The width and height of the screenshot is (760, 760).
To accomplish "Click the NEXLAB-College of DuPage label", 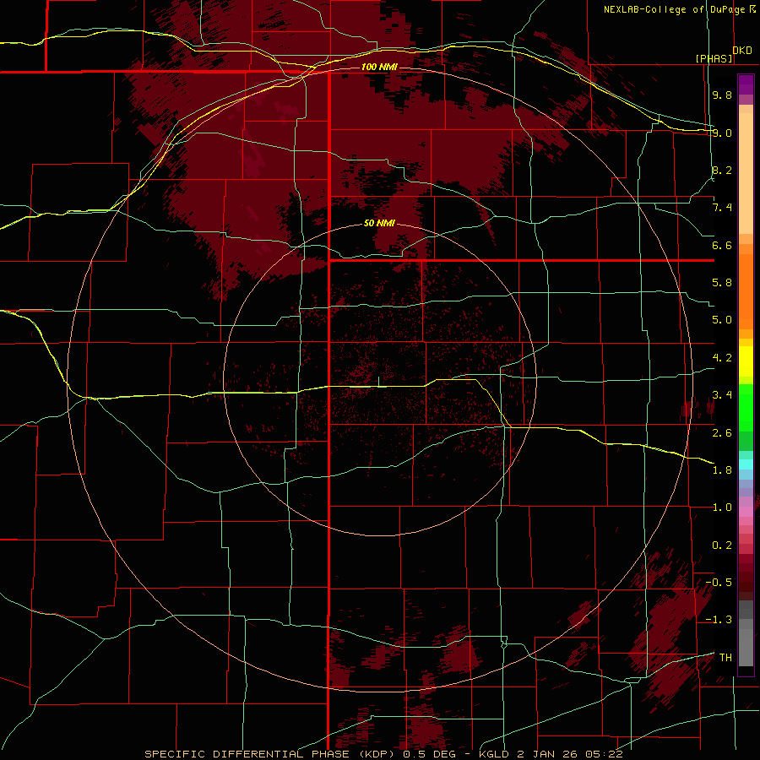I will pos(674,9).
